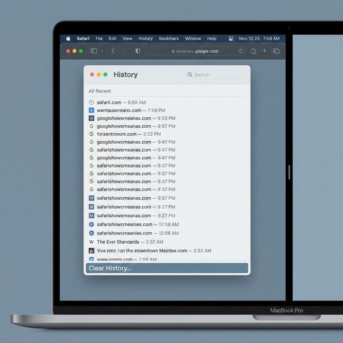Open Control Center in menu bar
This screenshot has width=343, height=343.
[231, 39]
